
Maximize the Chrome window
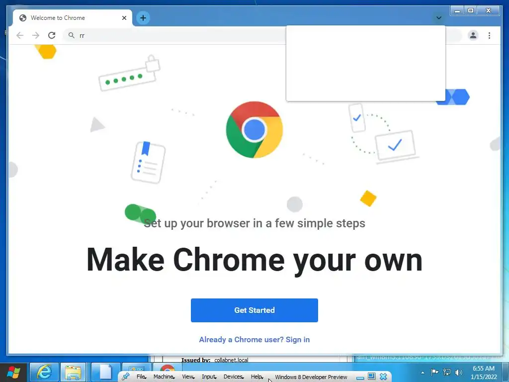471,11
